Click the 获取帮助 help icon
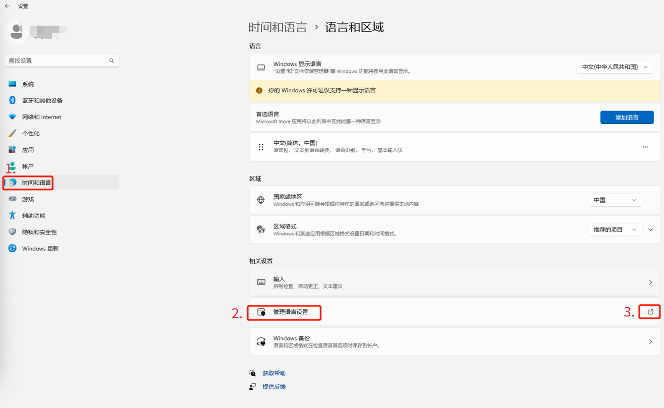 253,373
